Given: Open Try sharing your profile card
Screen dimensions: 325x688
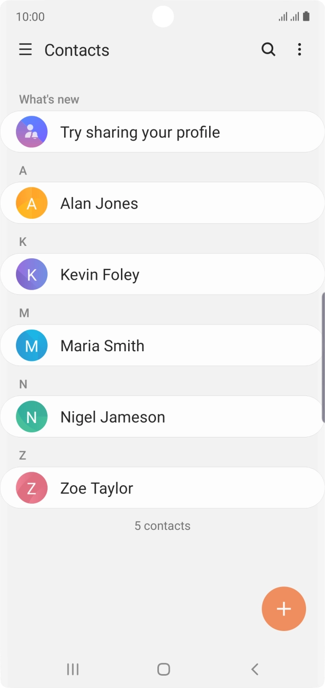Looking at the screenshot, I should (x=162, y=132).
